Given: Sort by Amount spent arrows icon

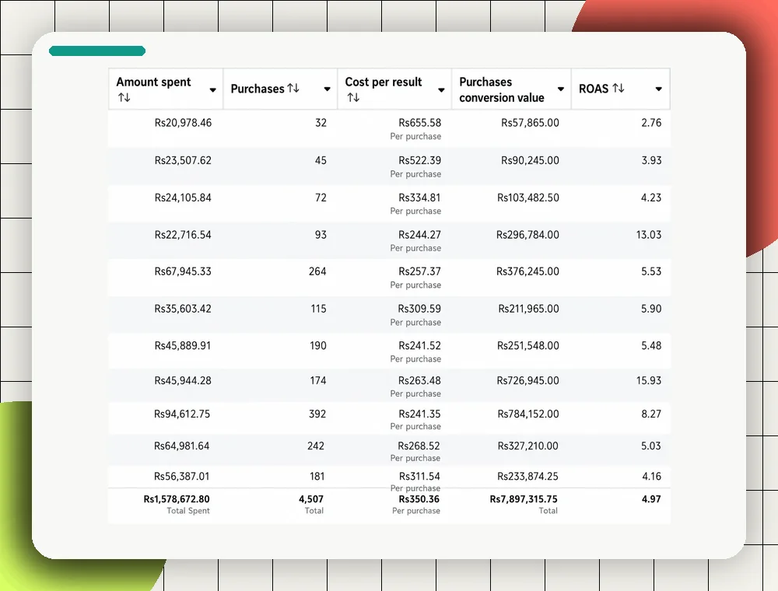Looking at the screenshot, I should (x=124, y=98).
